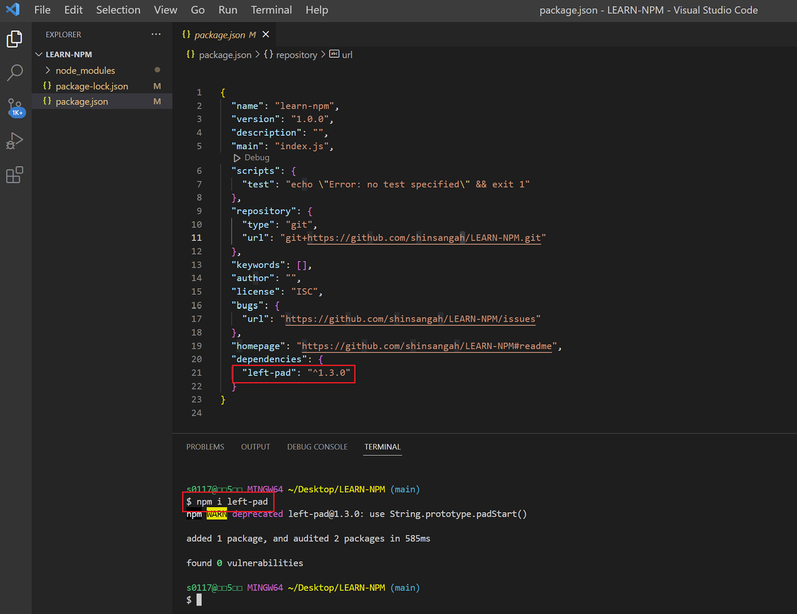Viewport: 797px width, 614px height.
Task: Expand the node_modules folder
Action: tap(47, 70)
